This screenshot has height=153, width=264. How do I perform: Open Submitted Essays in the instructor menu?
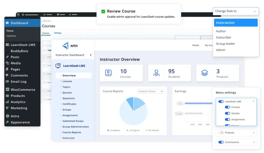[73, 121]
